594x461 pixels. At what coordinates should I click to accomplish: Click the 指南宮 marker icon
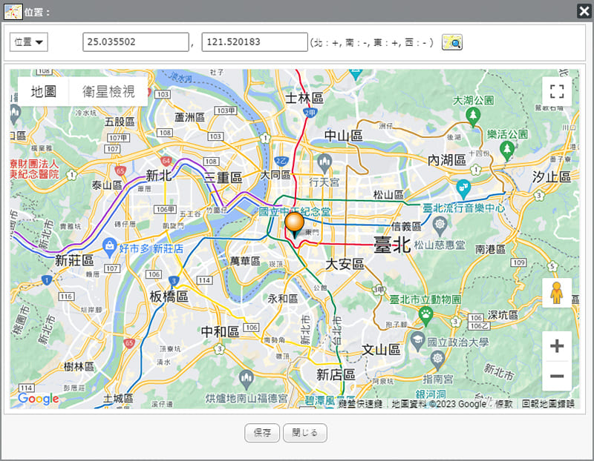tap(437, 360)
